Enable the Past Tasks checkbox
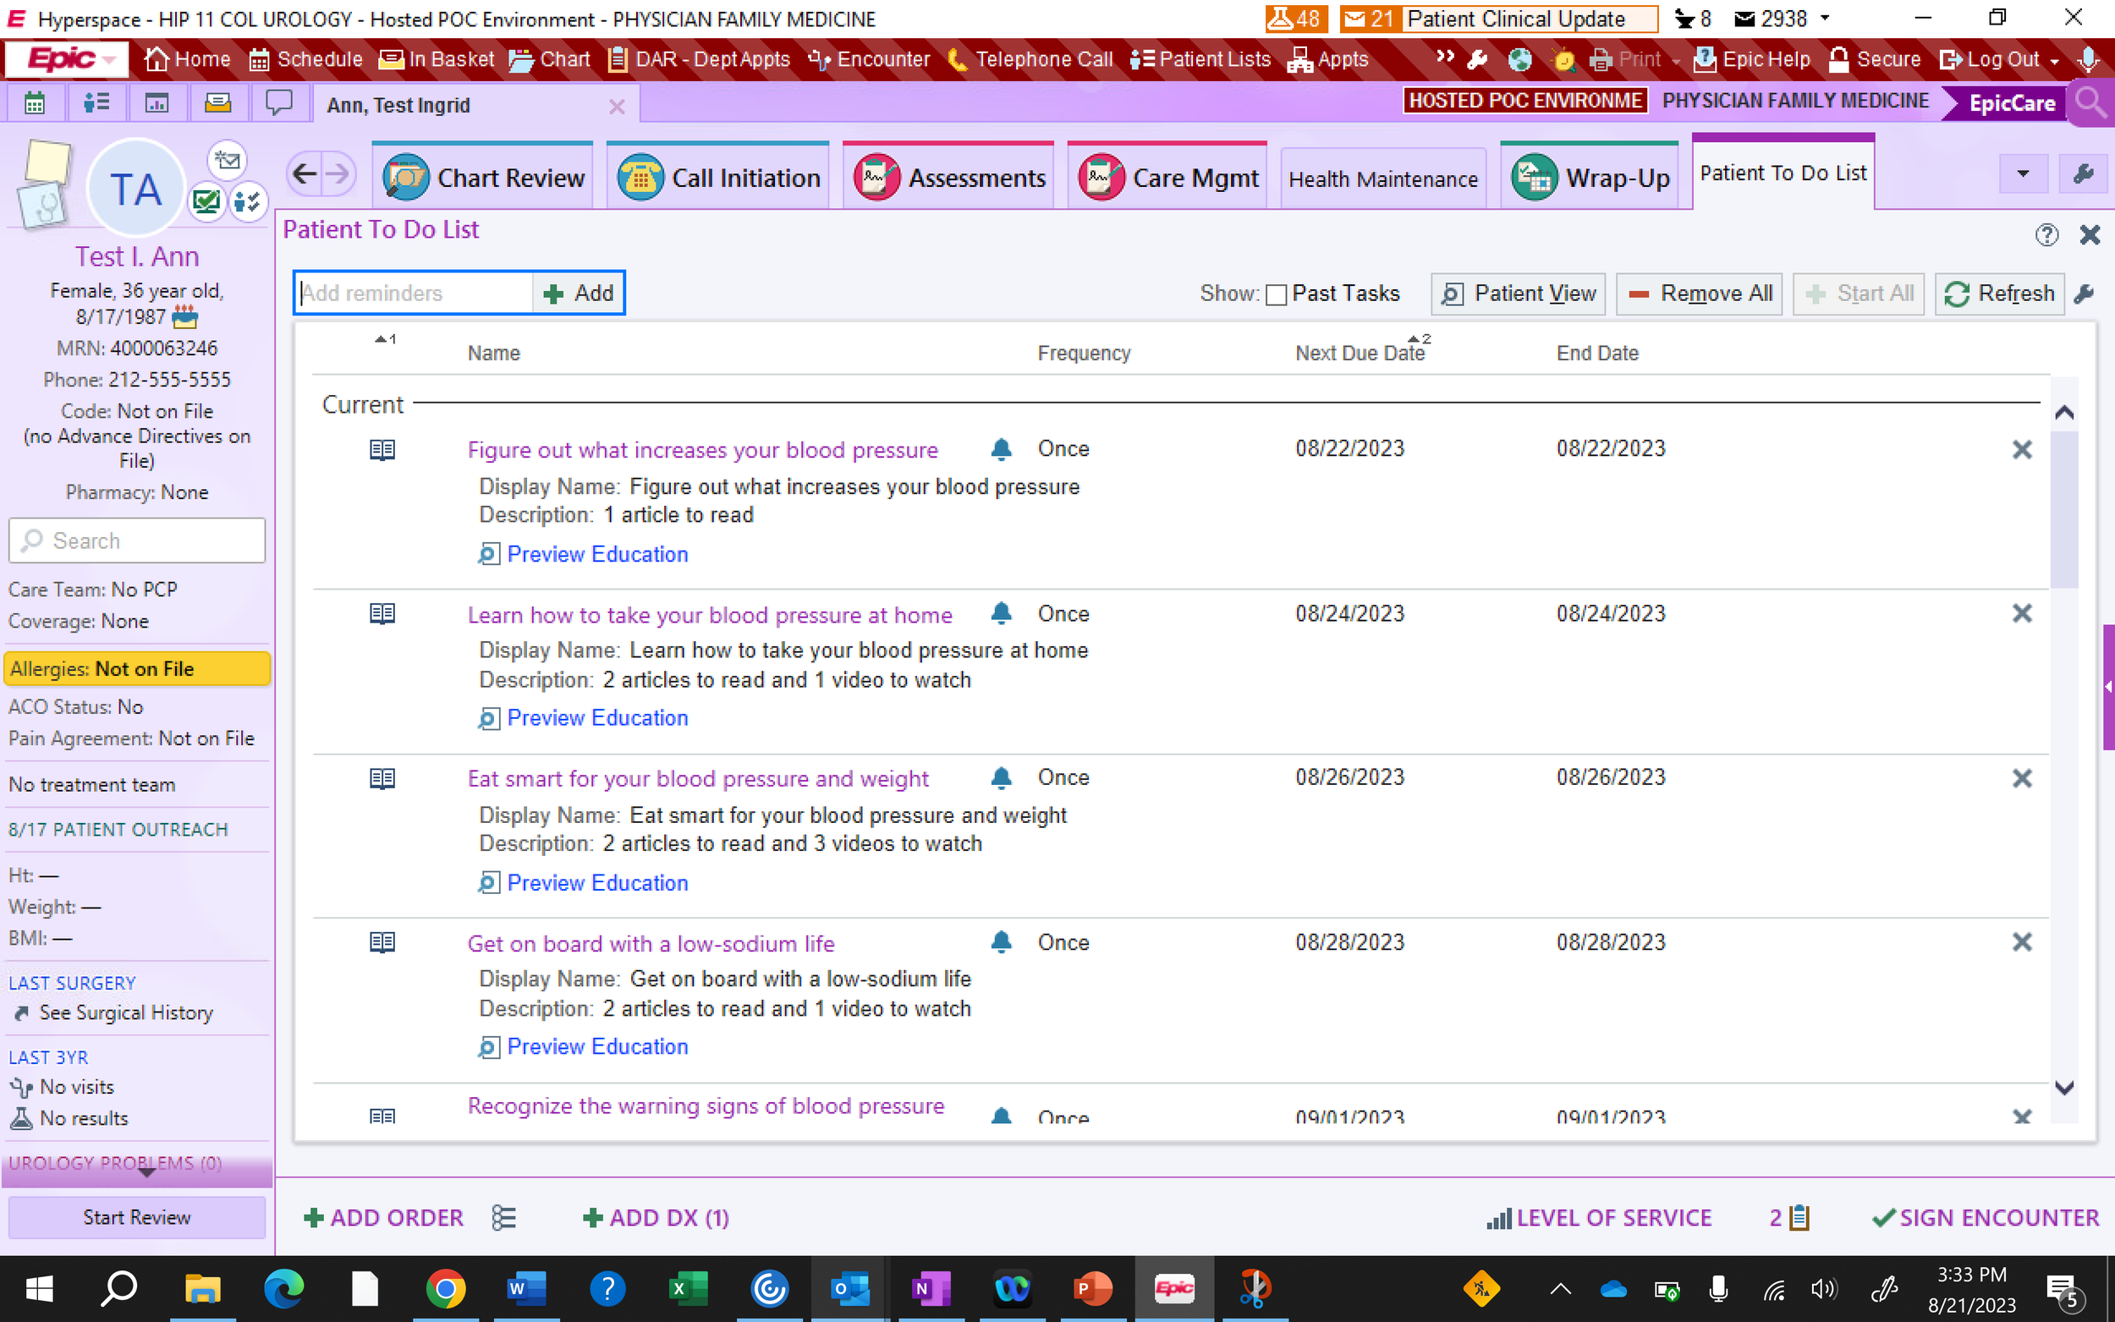The width and height of the screenshot is (2115, 1322). pyautogui.click(x=1276, y=294)
